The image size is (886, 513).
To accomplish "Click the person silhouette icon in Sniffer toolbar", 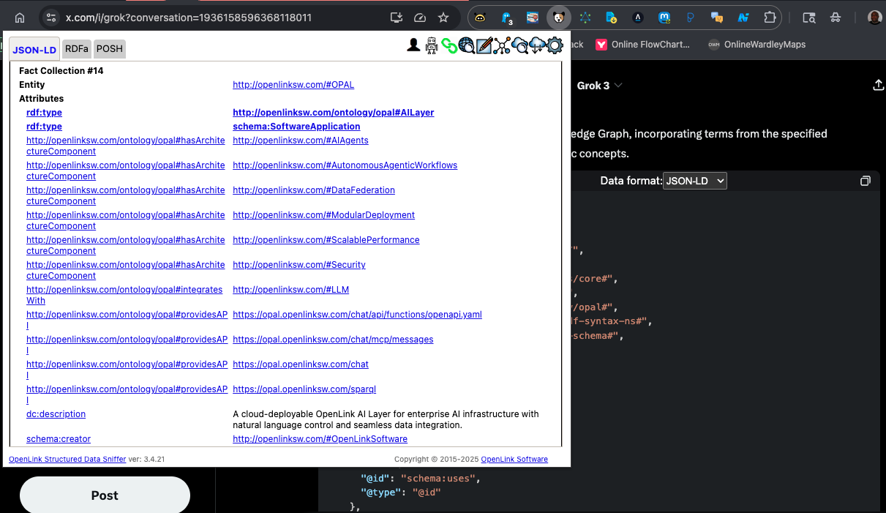I will (413, 46).
